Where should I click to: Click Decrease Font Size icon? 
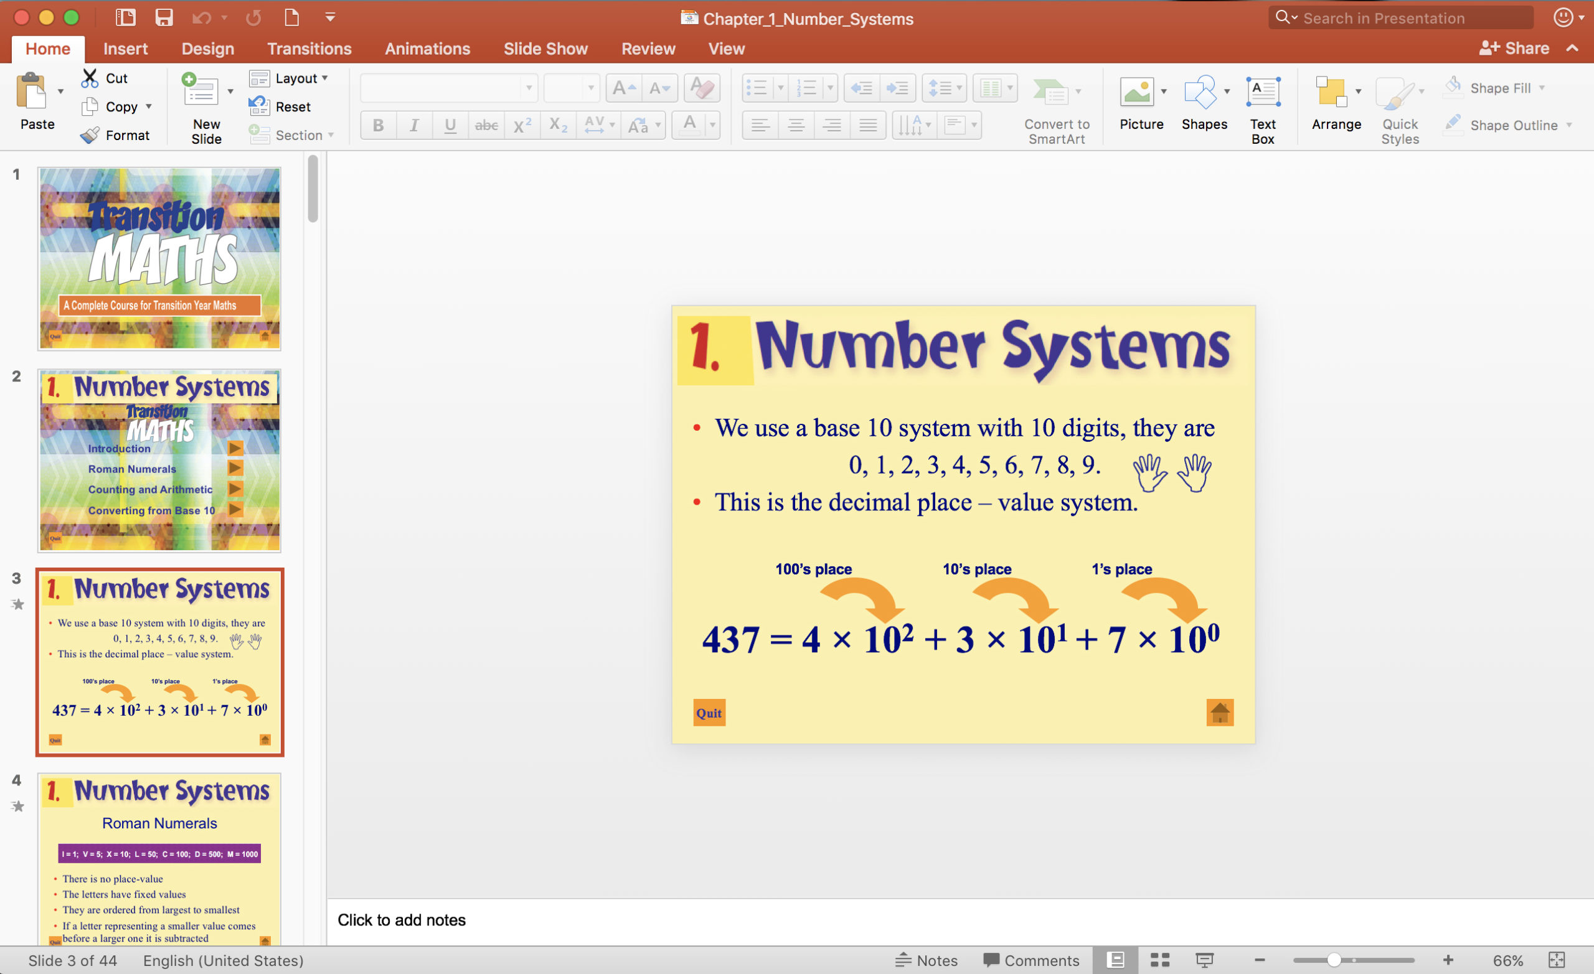[x=660, y=88]
